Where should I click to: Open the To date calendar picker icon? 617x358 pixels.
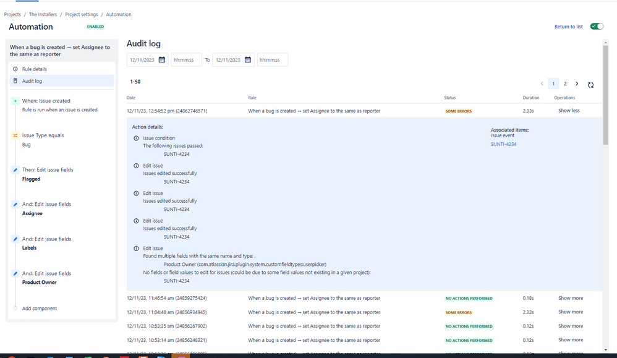(248, 60)
